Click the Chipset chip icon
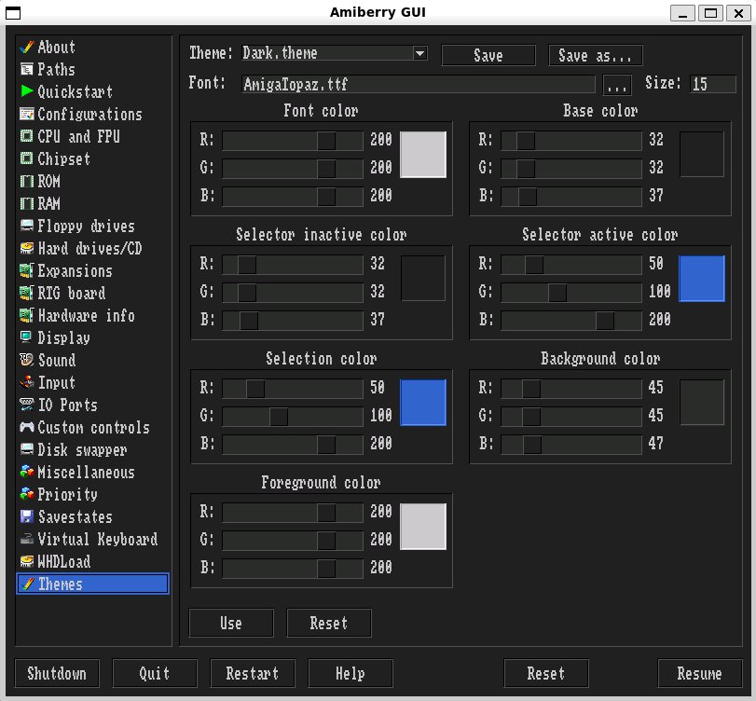The height and width of the screenshot is (701, 756). (x=27, y=158)
